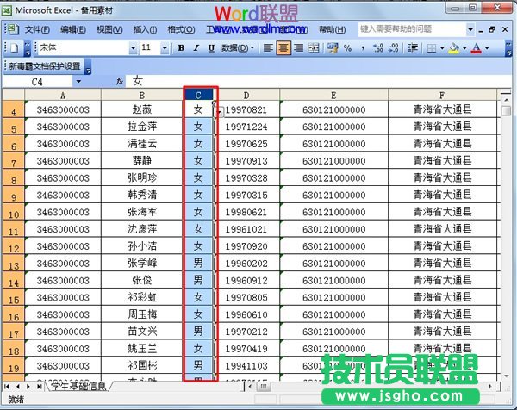Open the 数据(D) toolbar button
This screenshot has width=517, height=410.
tap(237, 48)
